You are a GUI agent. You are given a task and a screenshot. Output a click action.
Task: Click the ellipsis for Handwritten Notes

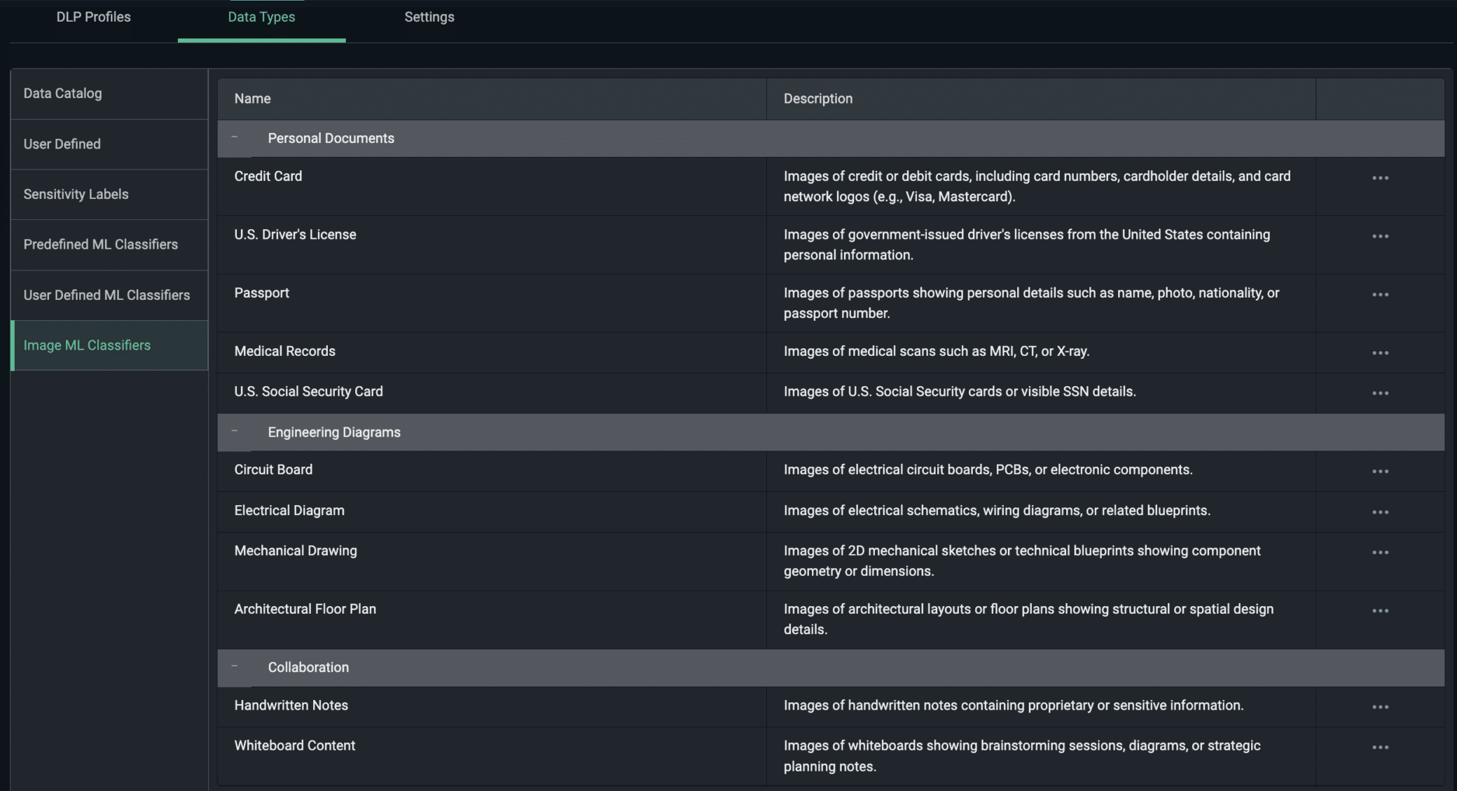(1380, 707)
